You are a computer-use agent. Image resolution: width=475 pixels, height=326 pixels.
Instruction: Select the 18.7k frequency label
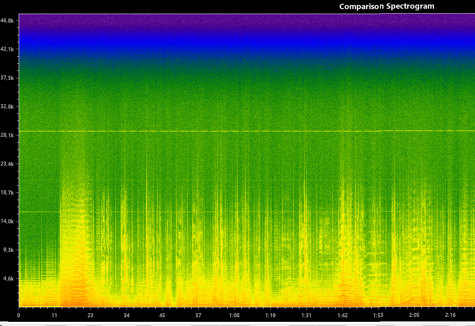pyautogui.click(x=8, y=193)
